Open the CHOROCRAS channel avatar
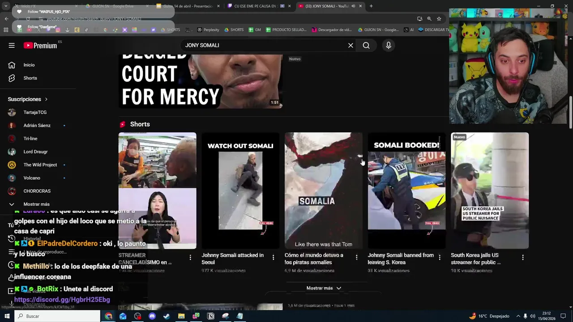 tap(12, 191)
